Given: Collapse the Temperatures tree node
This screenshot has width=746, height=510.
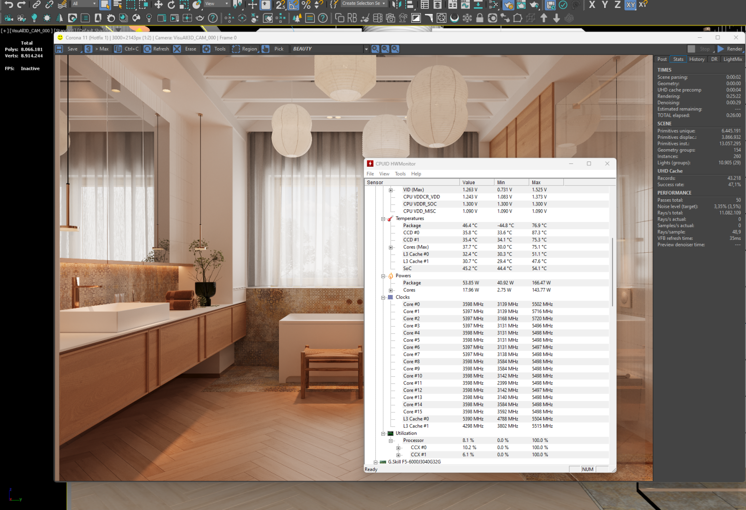Looking at the screenshot, I should [x=383, y=219].
